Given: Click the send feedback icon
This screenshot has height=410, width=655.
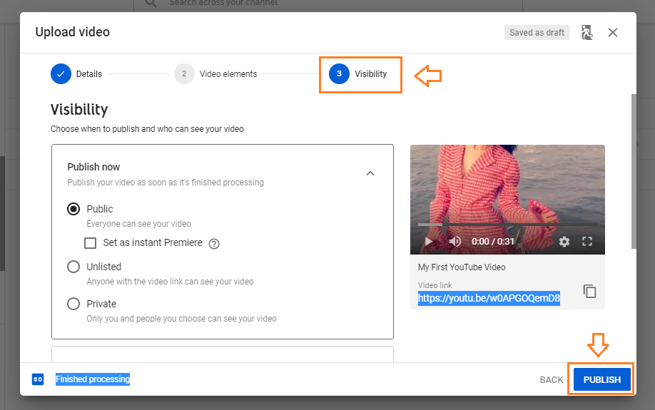Looking at the screenshot, I should (x=587, y=33).
